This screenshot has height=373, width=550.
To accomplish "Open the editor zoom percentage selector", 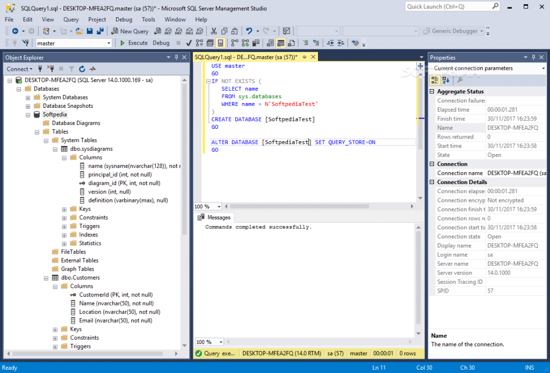I will click(x=207, y=206).
